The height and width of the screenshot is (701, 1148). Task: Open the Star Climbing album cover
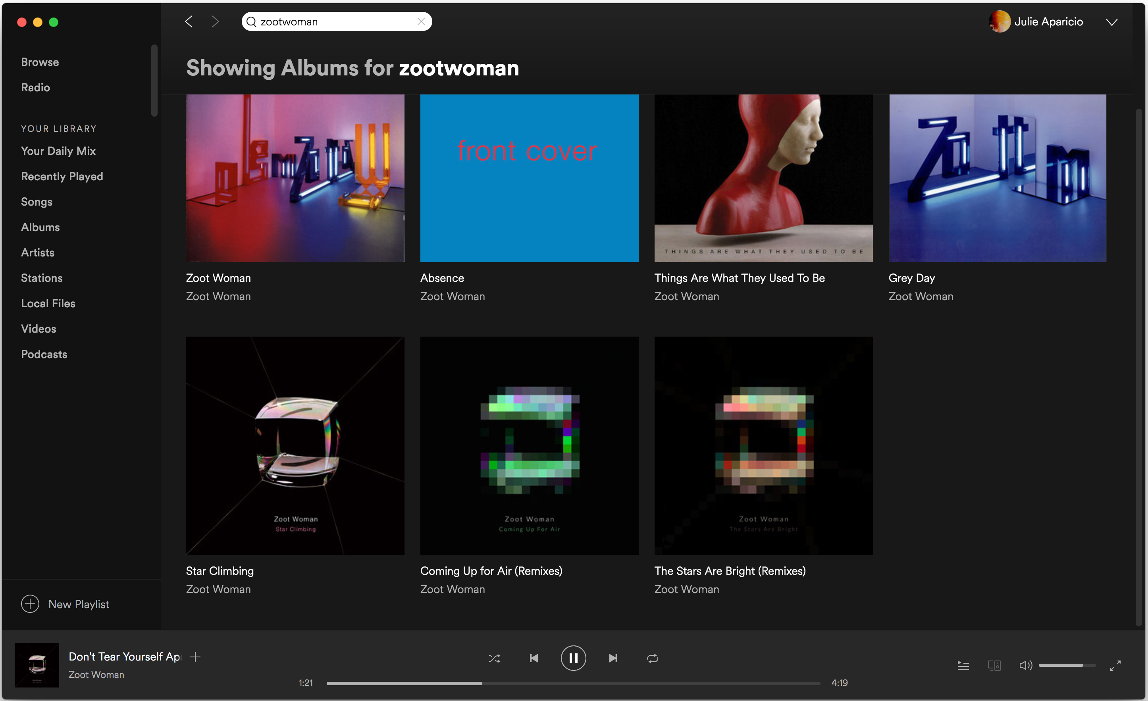(x=295, y=446)
